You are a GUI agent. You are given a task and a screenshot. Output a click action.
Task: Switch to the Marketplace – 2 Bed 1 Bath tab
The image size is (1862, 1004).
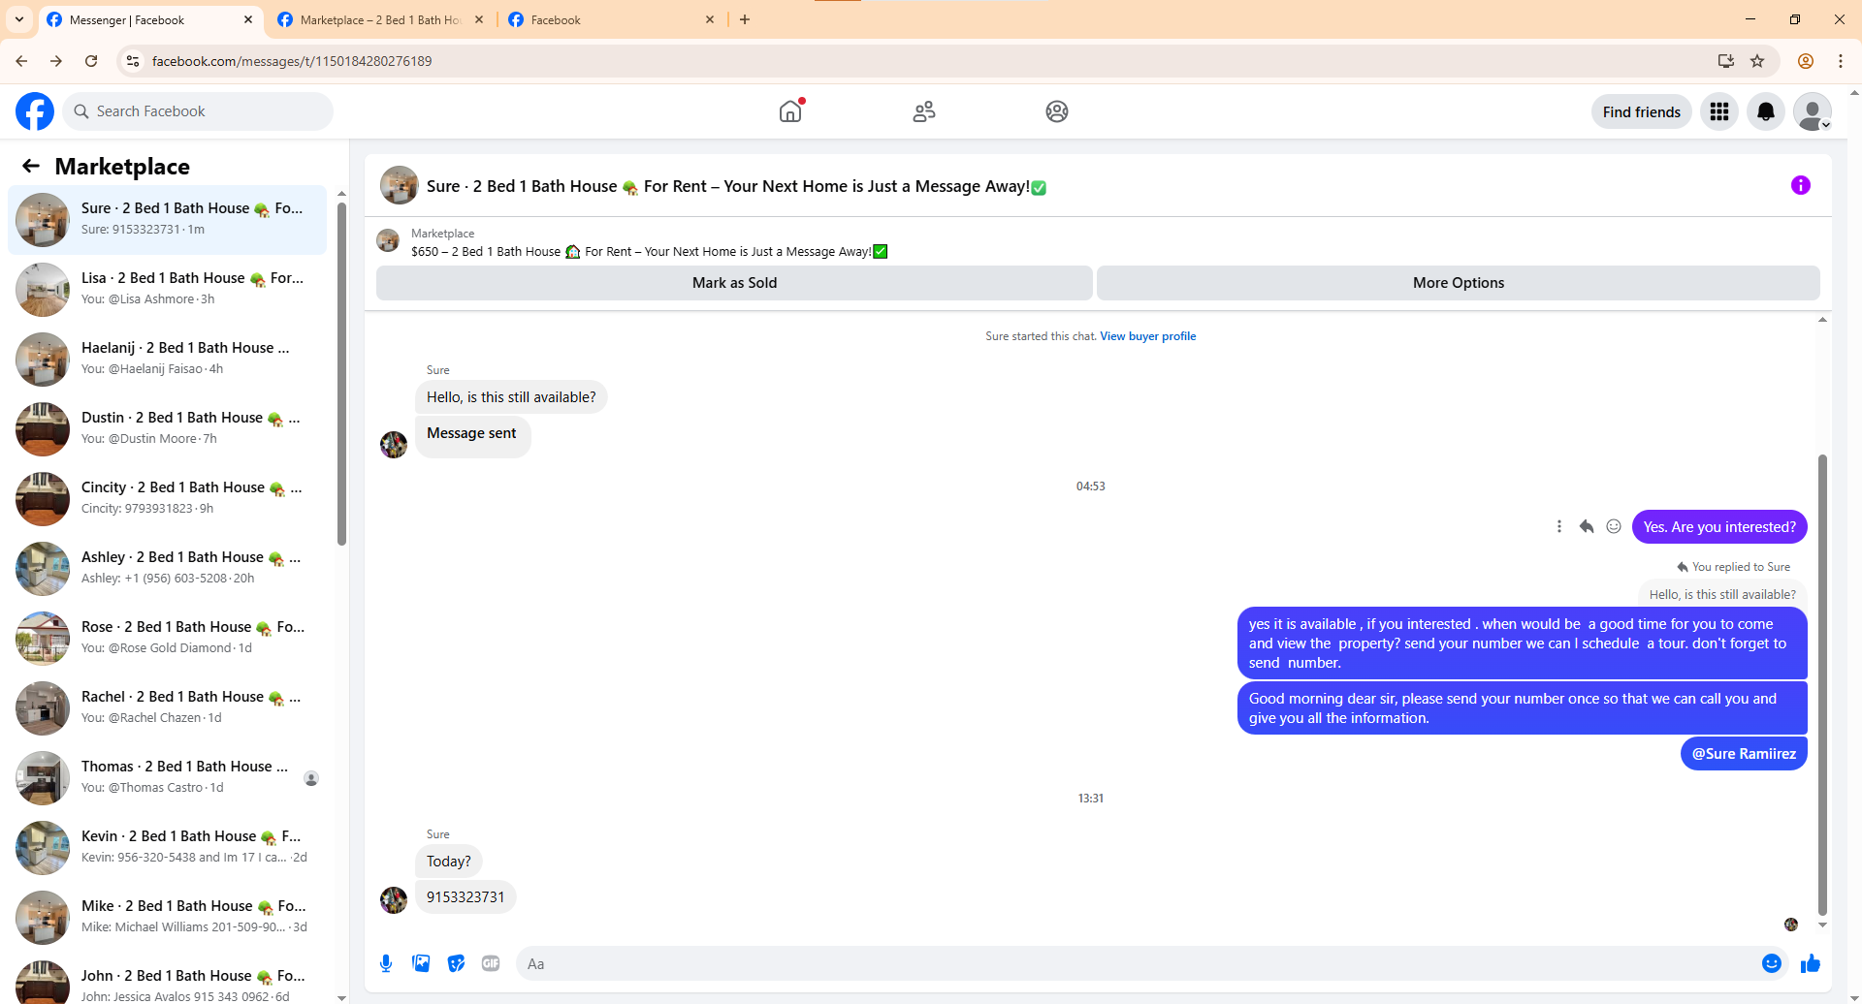click(x=380, y=19)
